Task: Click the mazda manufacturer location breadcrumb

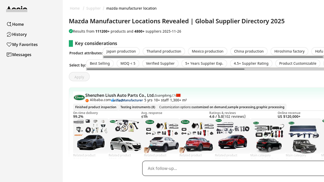Action: tap(131, 8)
